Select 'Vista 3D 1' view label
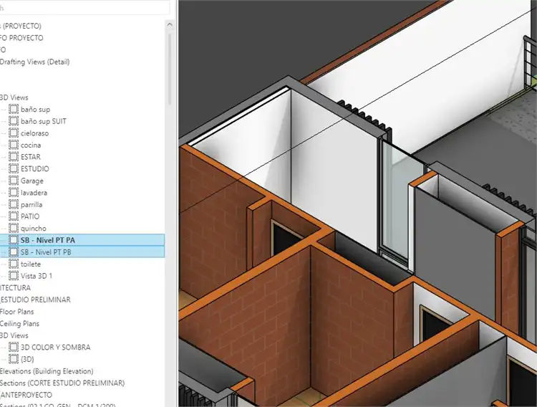Screen dimensions: 537x407 (x=37, y=276)
